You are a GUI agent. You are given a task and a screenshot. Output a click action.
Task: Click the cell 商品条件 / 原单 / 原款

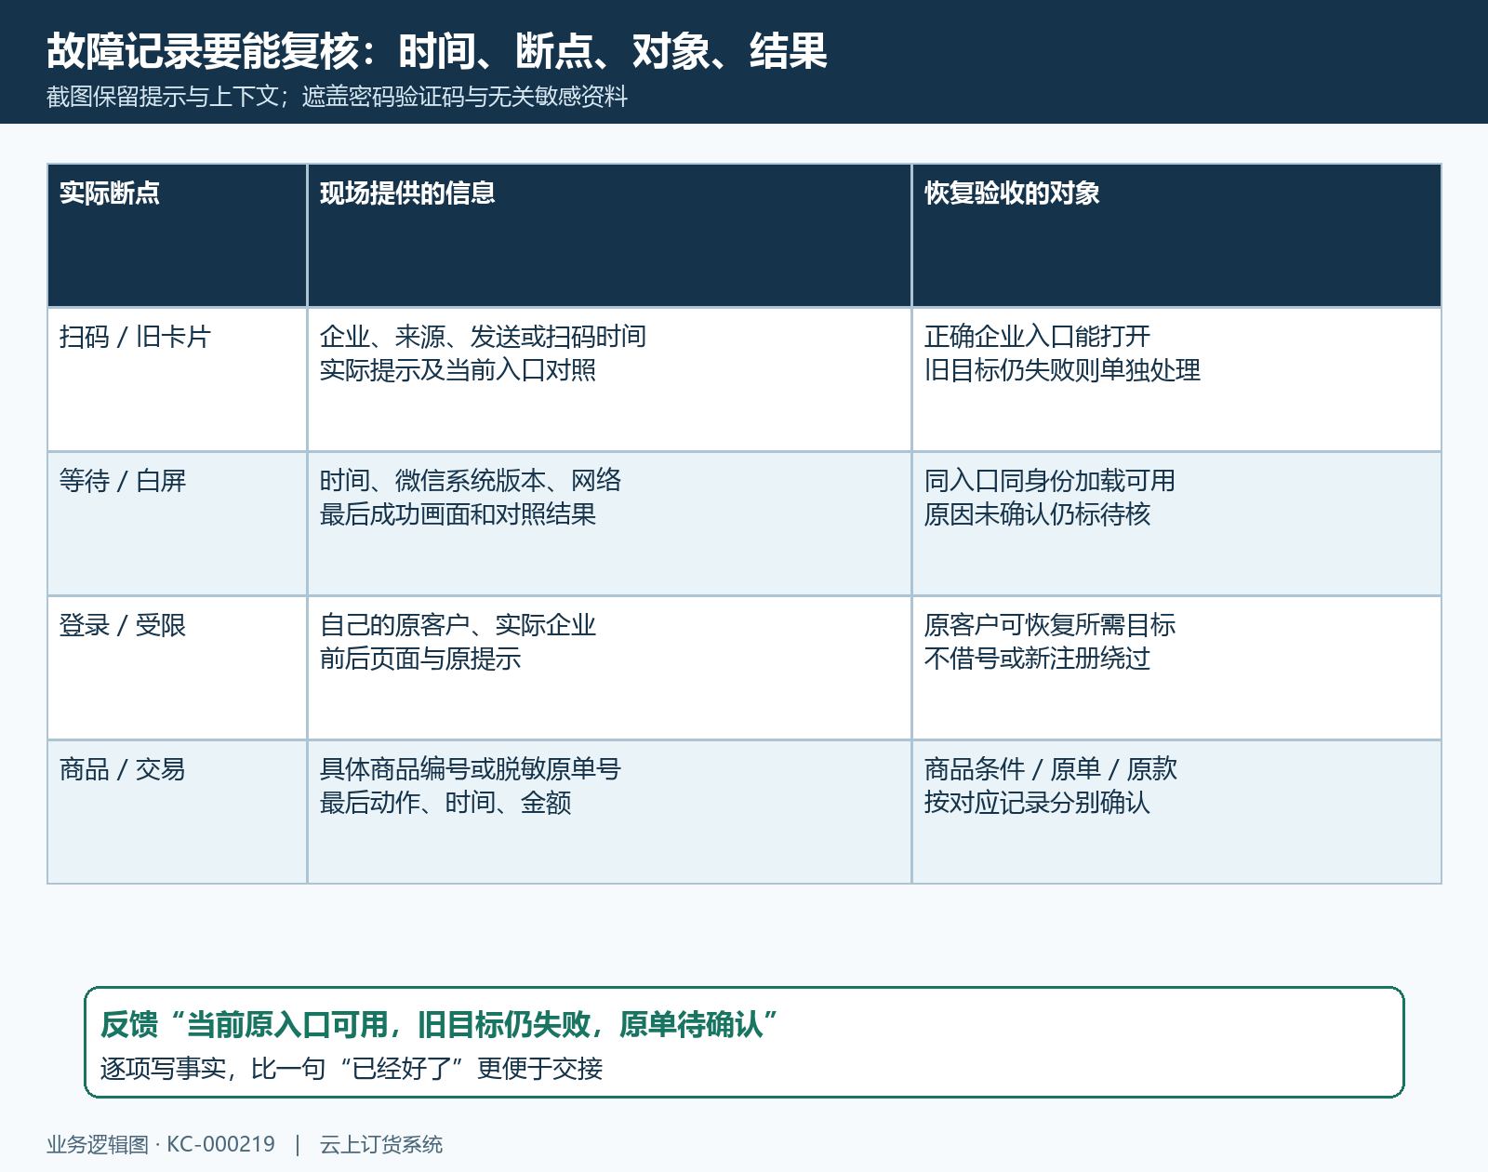[x=1176, y=812]
